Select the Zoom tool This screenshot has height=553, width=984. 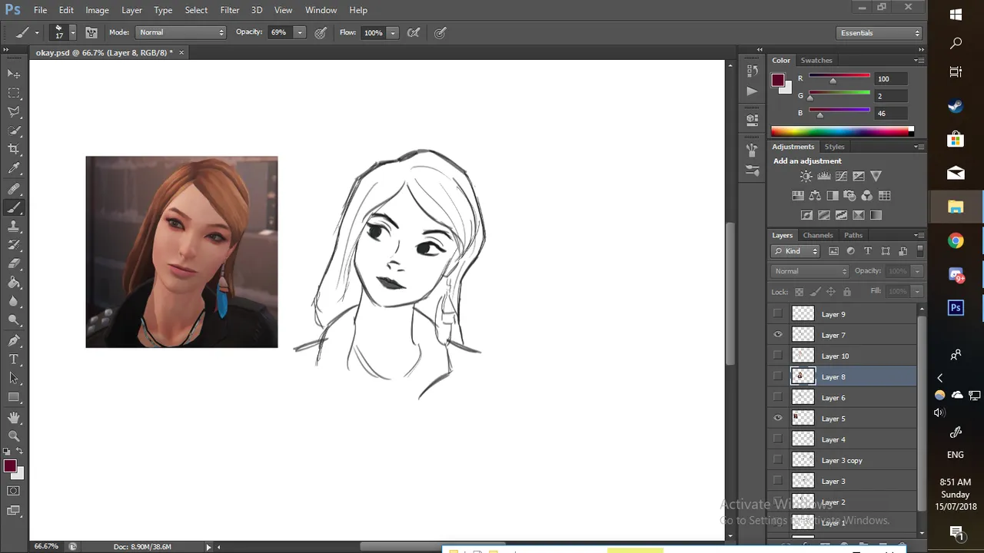(14, 436)
